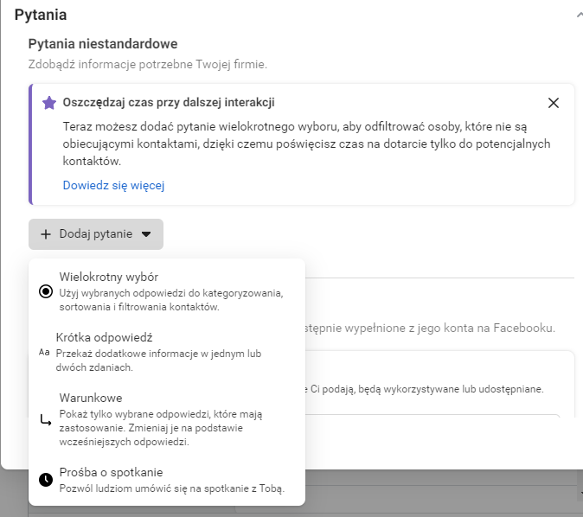This screenshot has width=583, height=517.
Task: Click the clock icon for Prośba o spotkanie
Action: click(46, 479)
